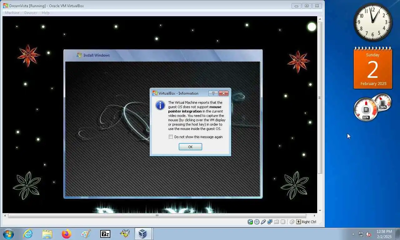Click the 'Right Ctrl' host key label
This screenshot has height=240, width=400.
[309, 222]
